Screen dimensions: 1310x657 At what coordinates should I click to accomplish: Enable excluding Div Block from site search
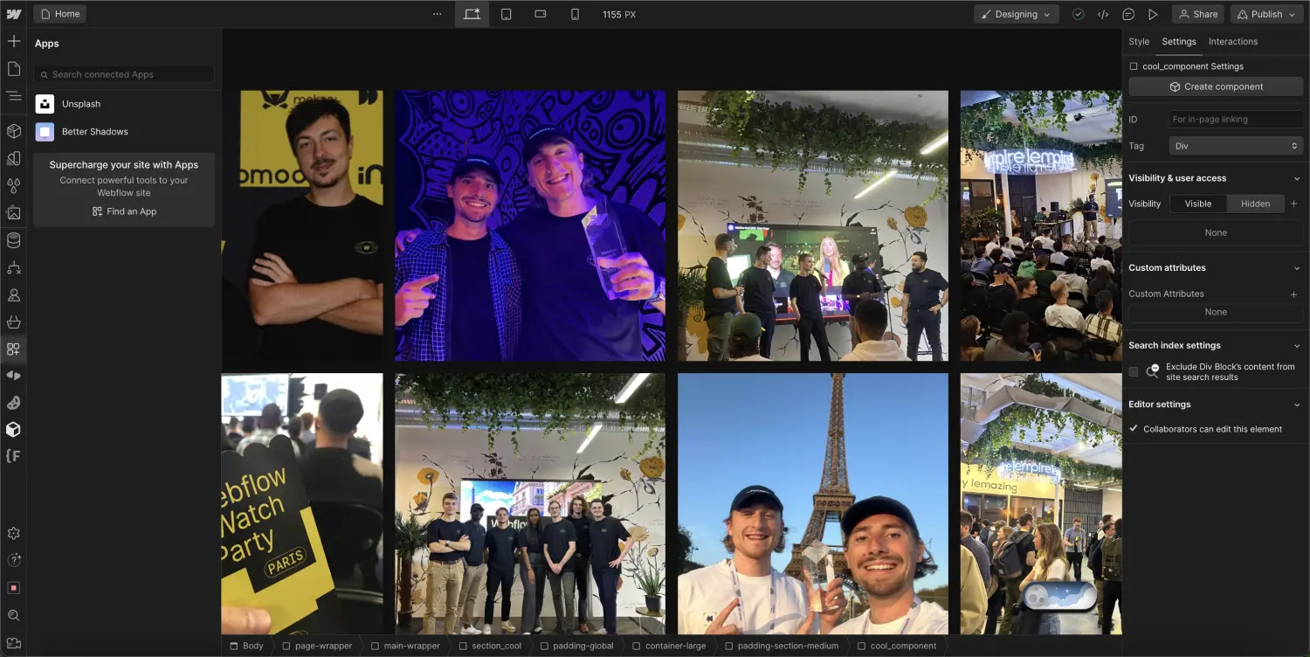coord(1133,370)
